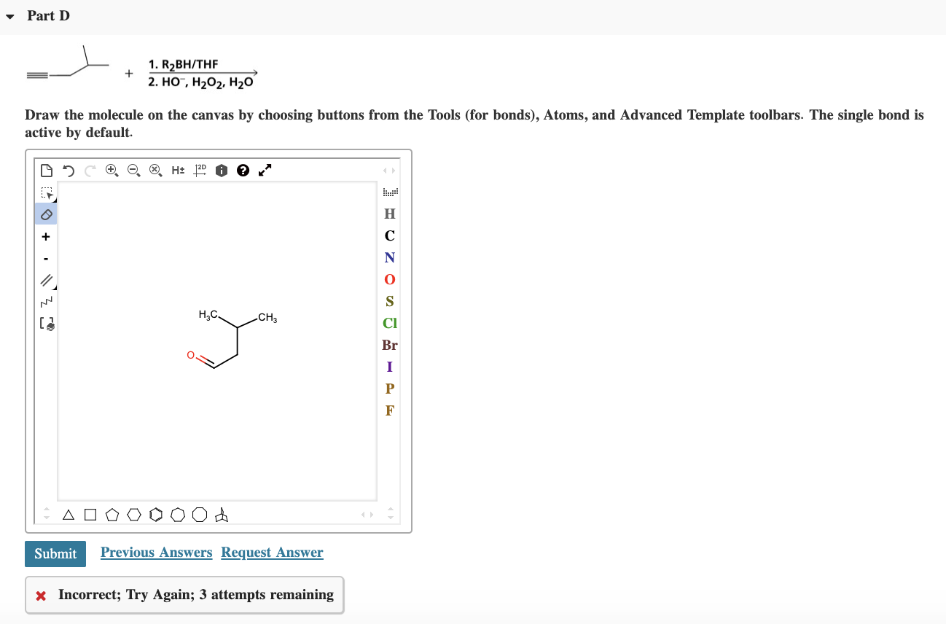Toggle fullscreen mode for the editor

click(264, 170)
